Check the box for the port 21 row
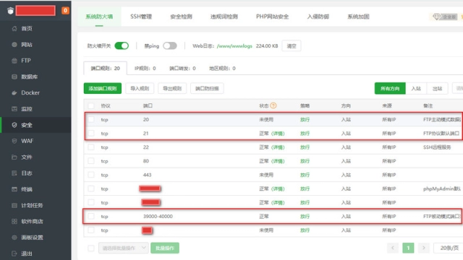 [91, 133]
